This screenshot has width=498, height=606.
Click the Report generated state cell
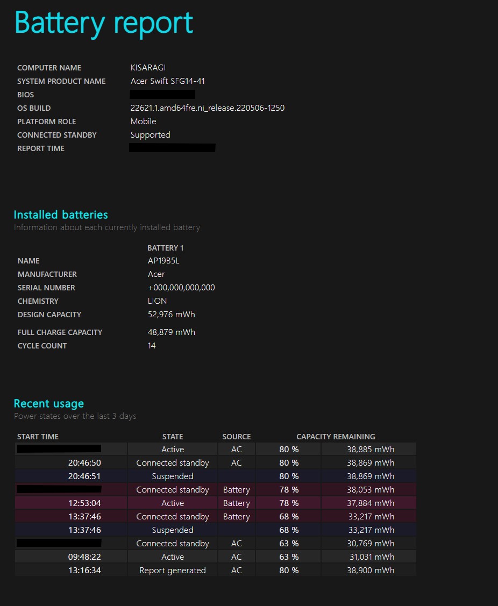point(173,571)
